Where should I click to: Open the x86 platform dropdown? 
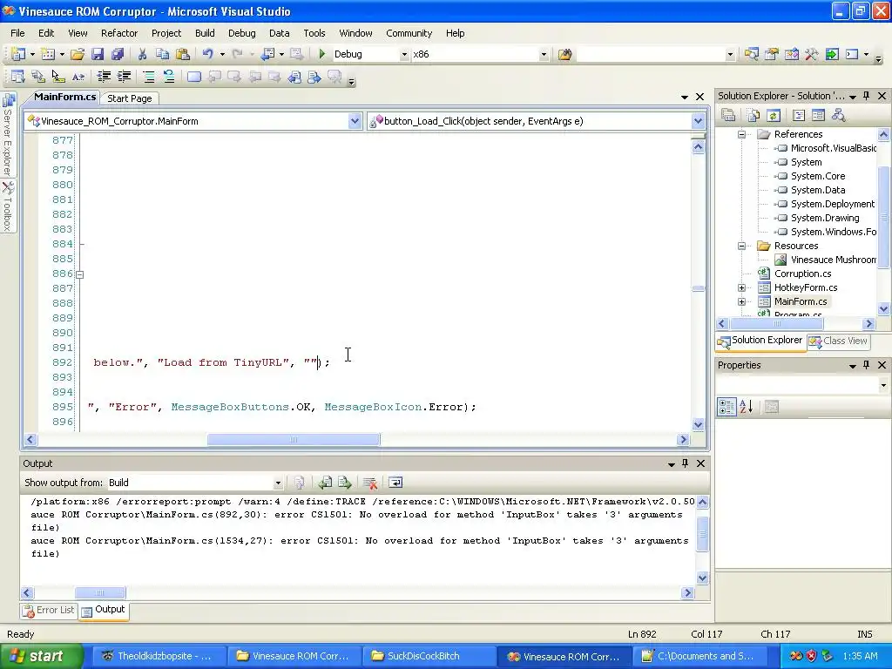point(544,54)
